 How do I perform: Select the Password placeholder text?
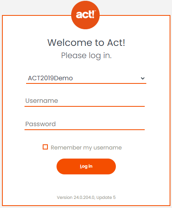[40, 124]
